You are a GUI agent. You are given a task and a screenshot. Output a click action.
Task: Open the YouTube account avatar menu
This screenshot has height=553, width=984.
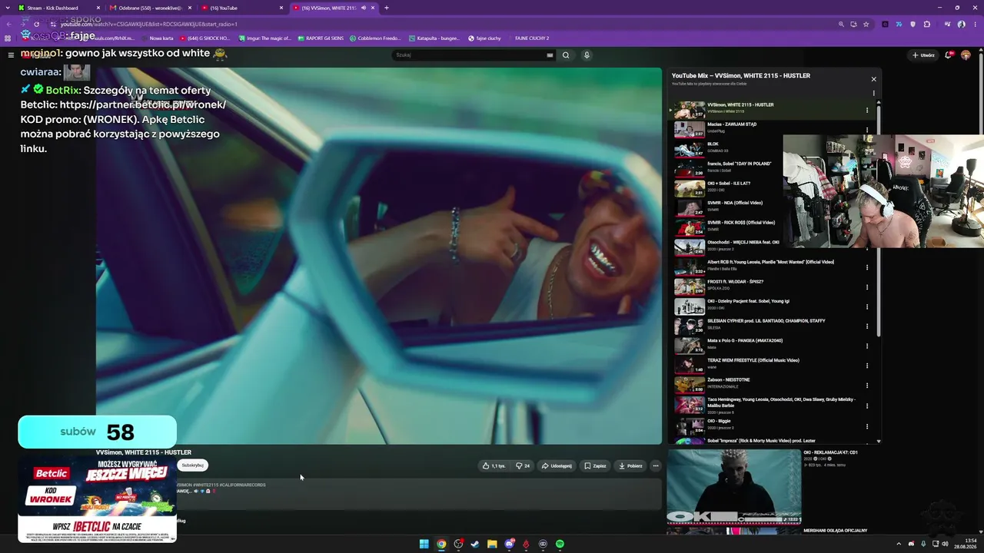tap(966, 55)
